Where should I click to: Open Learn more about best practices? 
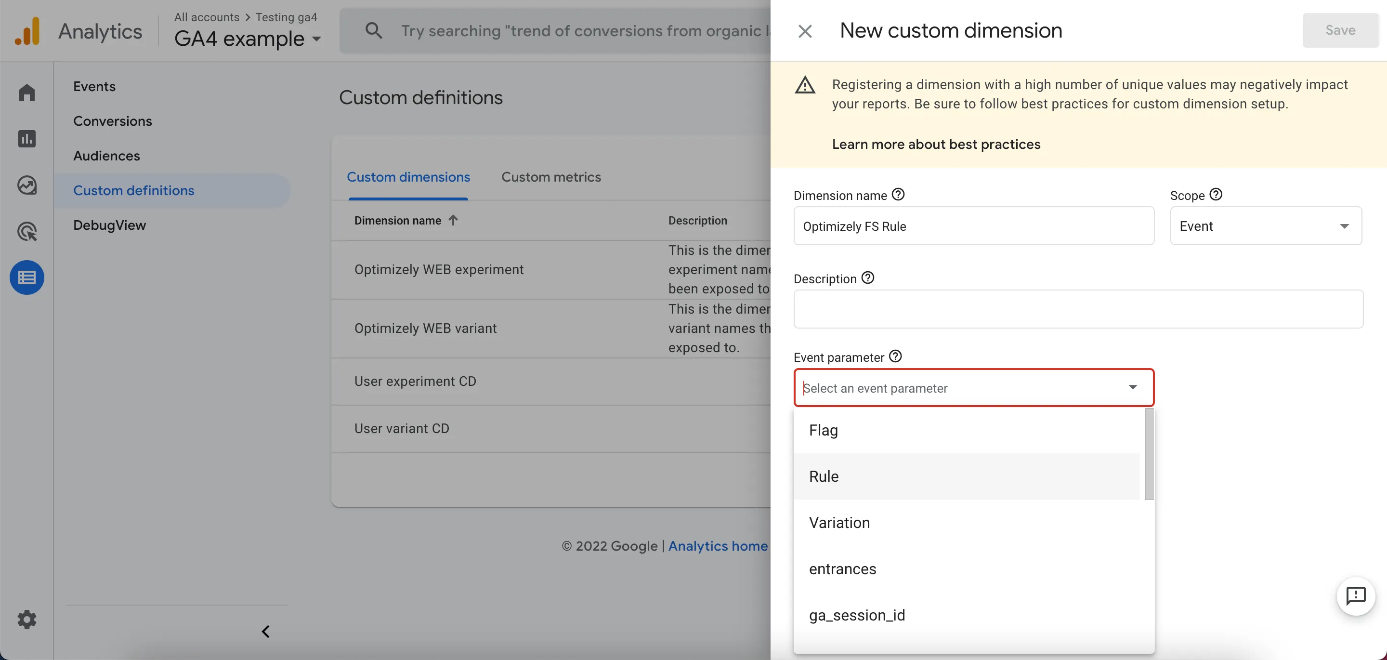936,145
